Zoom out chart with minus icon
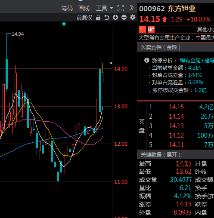This screenshot has width=214, height=218. [124, 18]
